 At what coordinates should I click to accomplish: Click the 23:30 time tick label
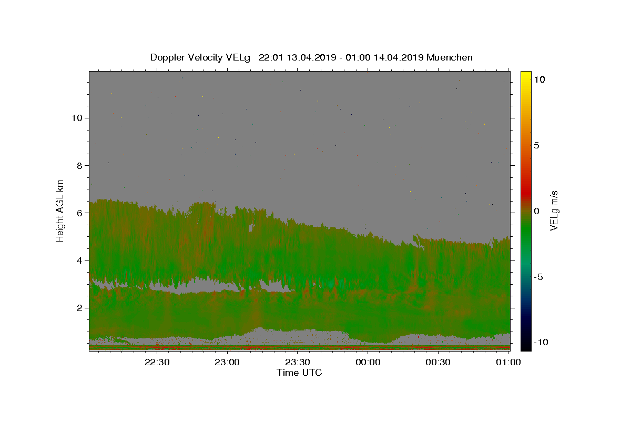coord(297,362)
